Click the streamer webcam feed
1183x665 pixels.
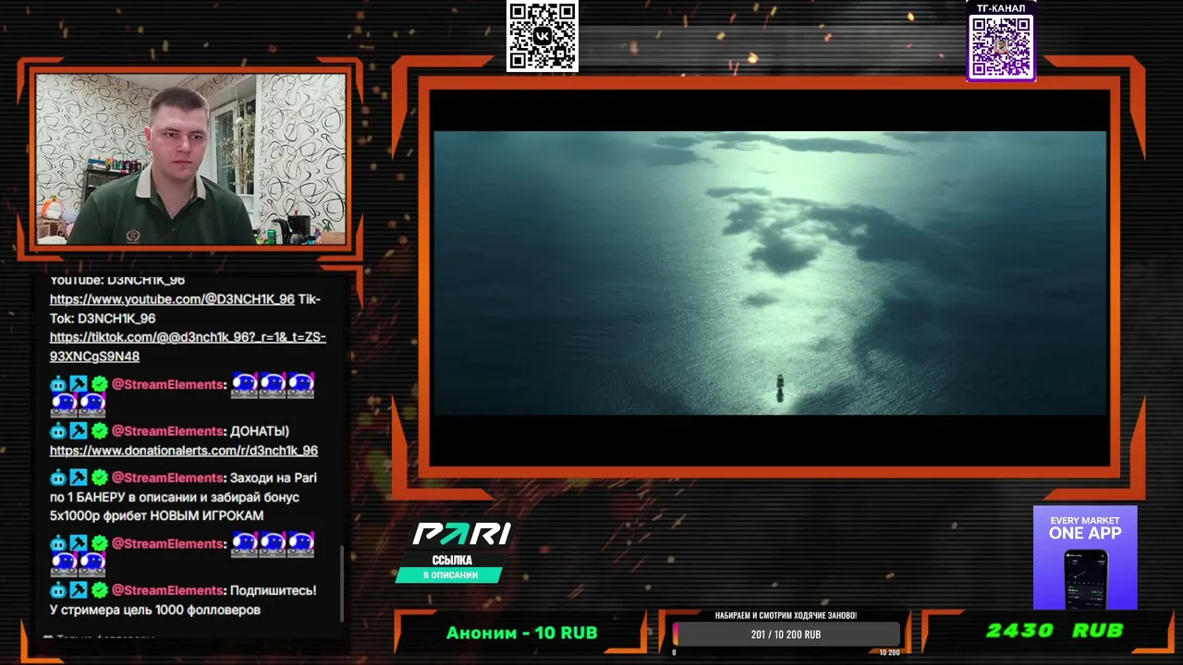pos(190,159)
